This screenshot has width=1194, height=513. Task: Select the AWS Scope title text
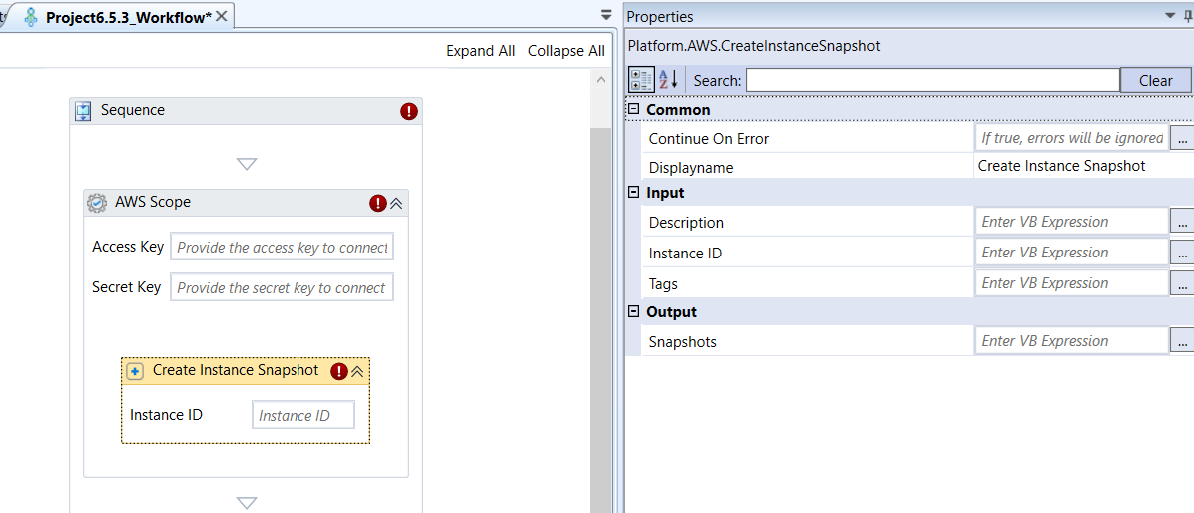[153, 202]
